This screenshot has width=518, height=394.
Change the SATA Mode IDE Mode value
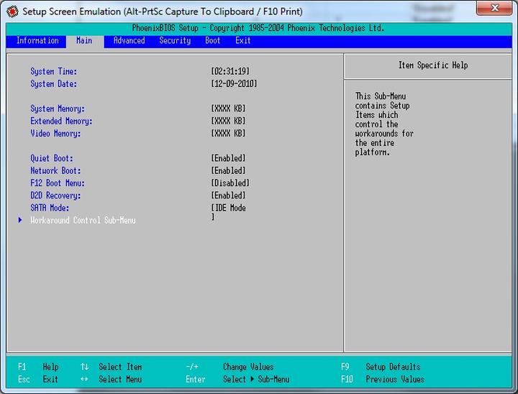[229, 209]
